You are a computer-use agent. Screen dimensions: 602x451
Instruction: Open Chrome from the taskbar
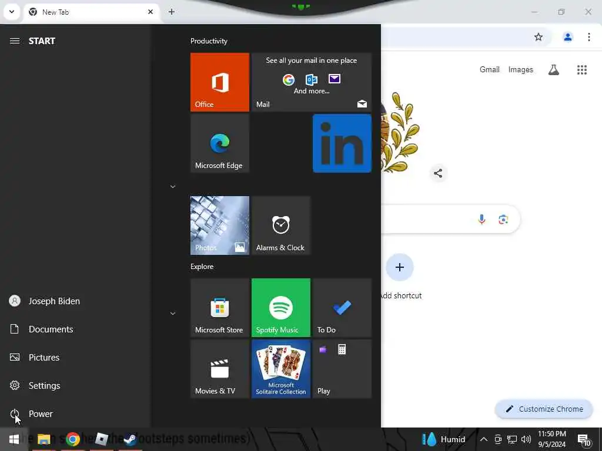pyautogui.click(x=72, y=439)
